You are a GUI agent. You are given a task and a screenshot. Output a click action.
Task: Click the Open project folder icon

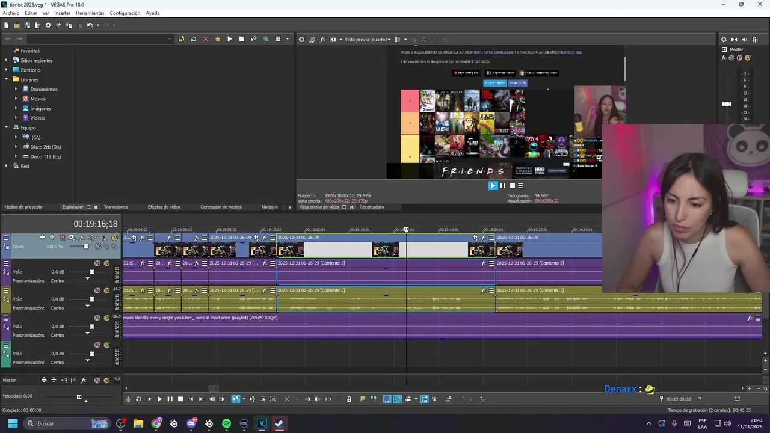(x=17, y=25)
